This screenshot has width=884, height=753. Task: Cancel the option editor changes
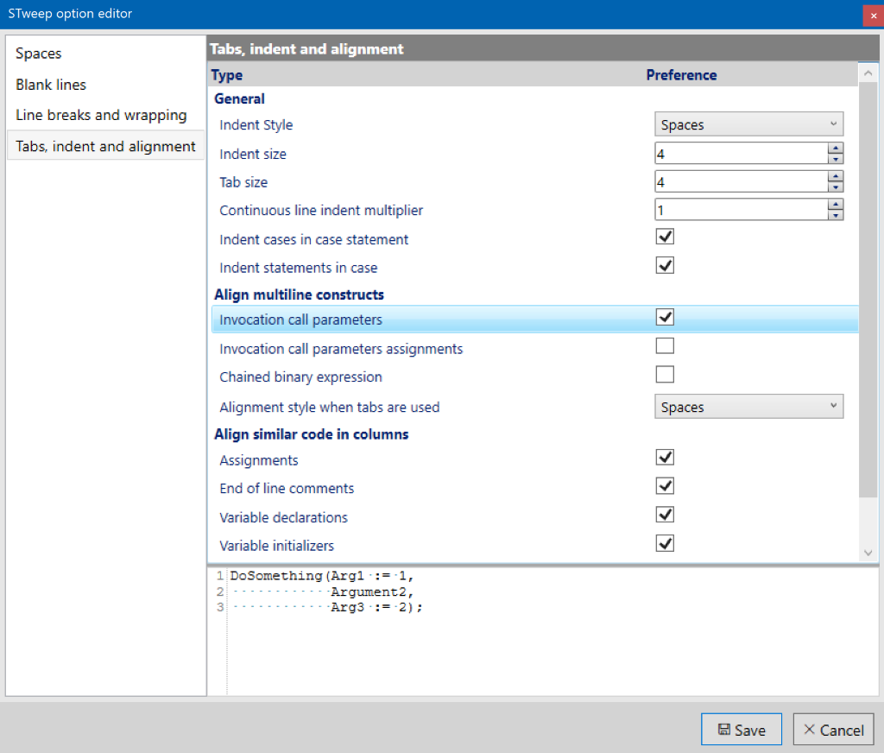pyautogui.click(x=833, y=730)
